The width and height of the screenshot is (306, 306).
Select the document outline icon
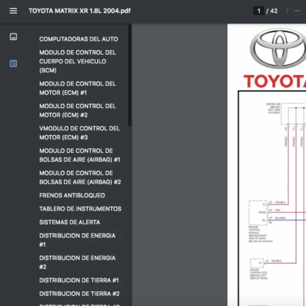13,63
